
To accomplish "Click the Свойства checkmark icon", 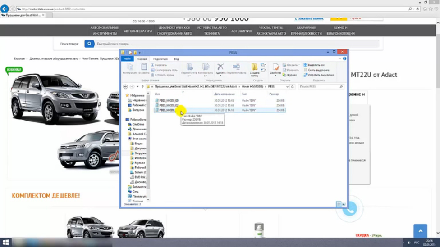I will point(275,67).
